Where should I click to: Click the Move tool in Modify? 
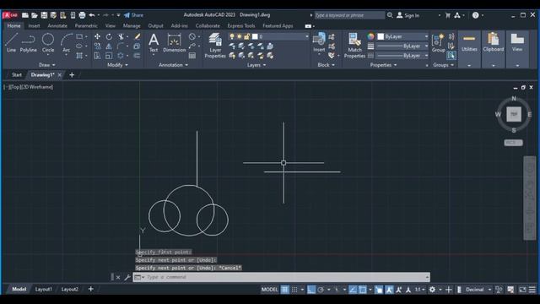pos(98,36)
